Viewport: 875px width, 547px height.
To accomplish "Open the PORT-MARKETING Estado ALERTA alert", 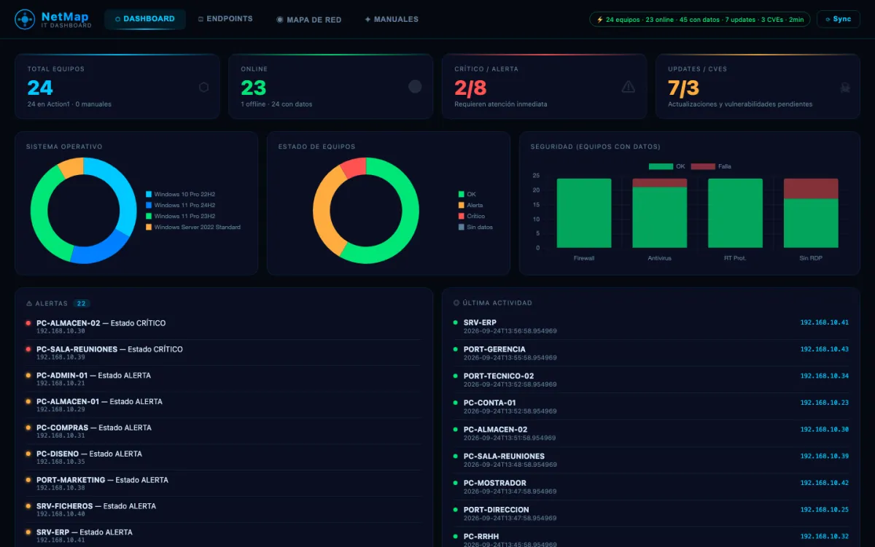I will click(223, 484).
